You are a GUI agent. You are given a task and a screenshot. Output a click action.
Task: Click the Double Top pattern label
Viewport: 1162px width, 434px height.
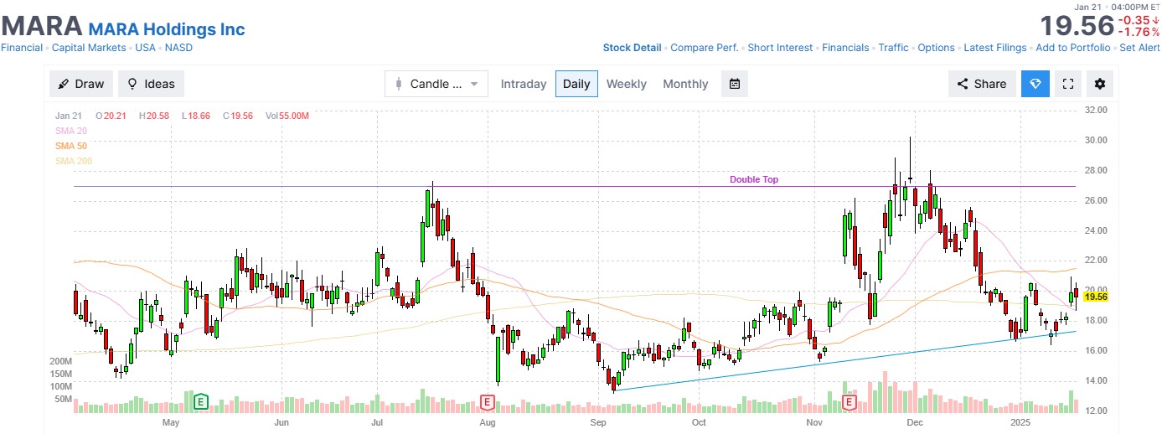754,179
